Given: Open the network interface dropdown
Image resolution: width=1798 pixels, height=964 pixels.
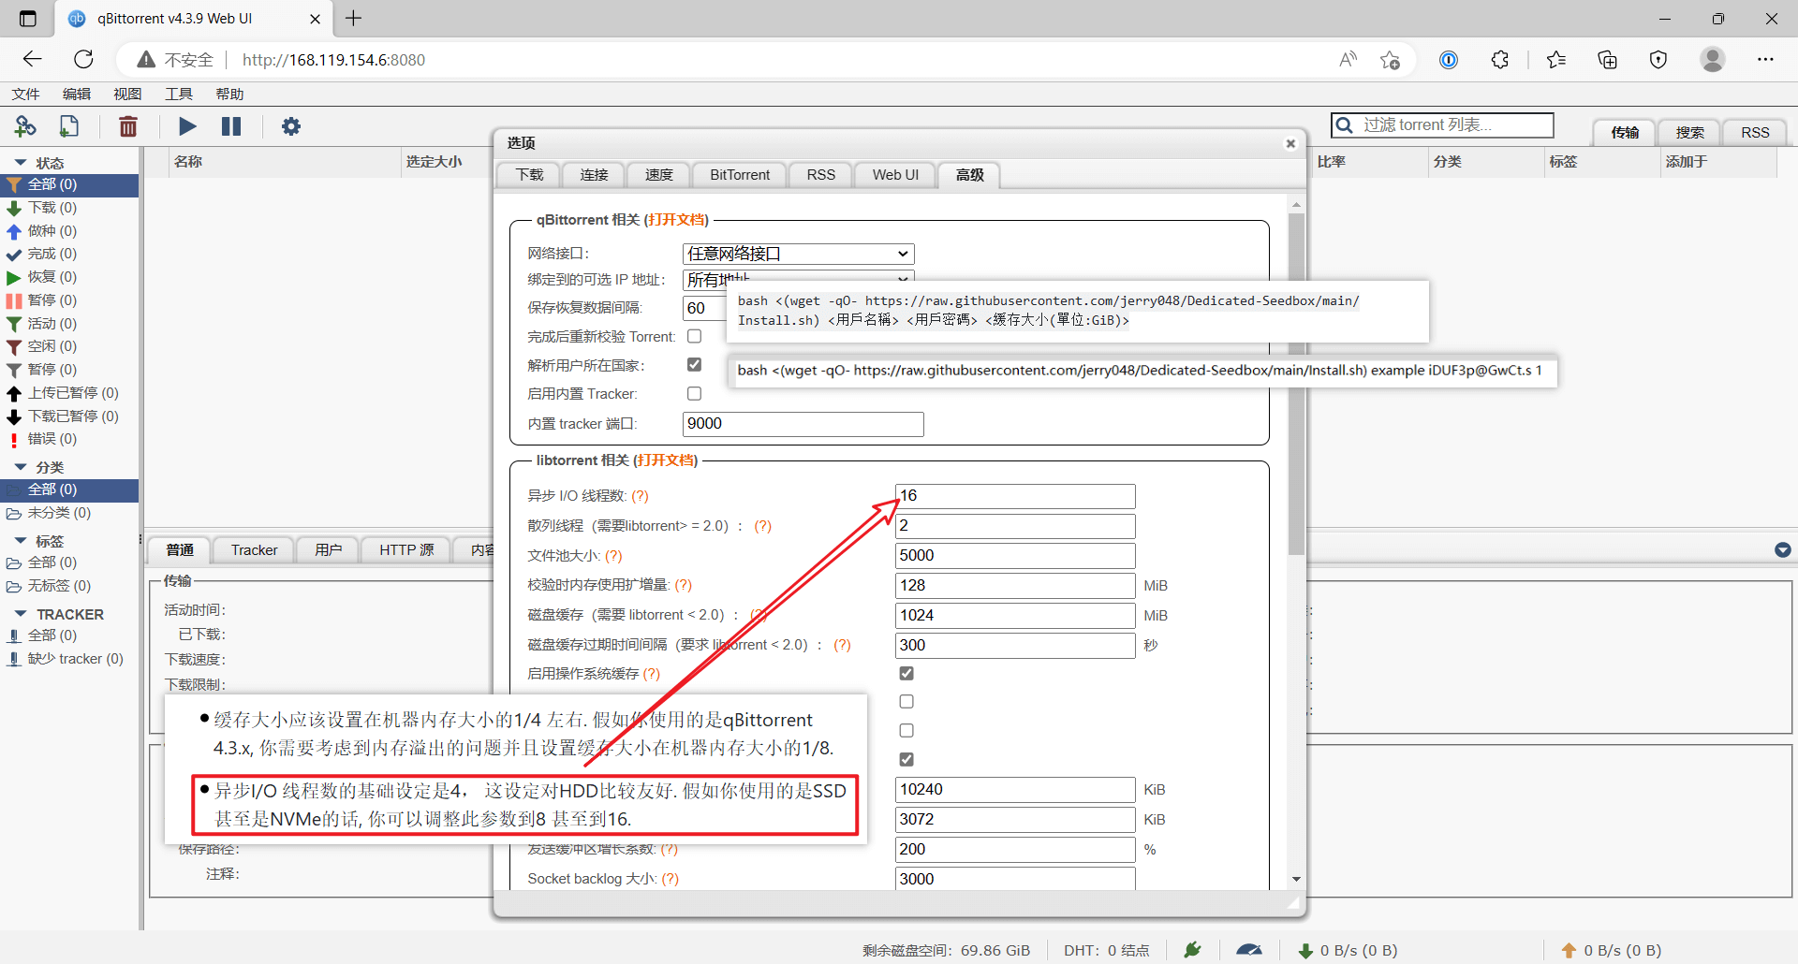Looking at the screenshot, I should (x=798, y=254).
